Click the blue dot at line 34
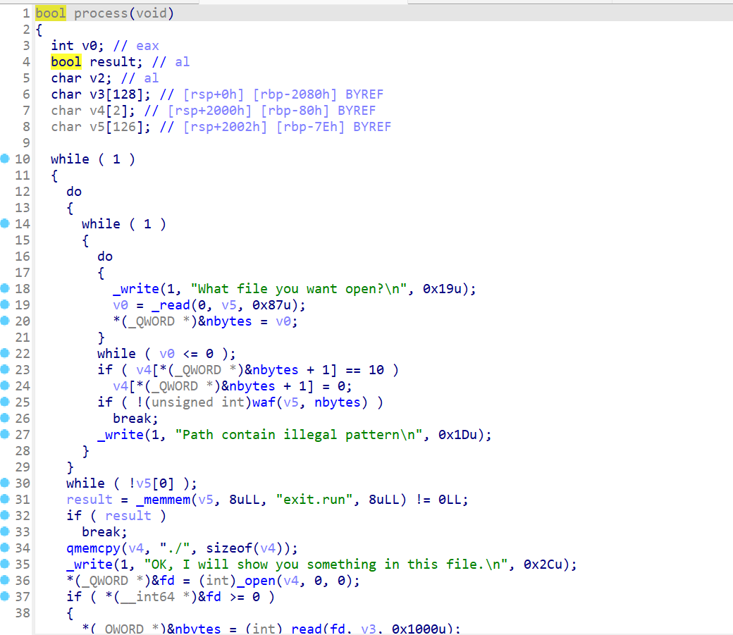The width and height of the screenshot is (733, 635). pyautogui.click(x=6, y=548)
